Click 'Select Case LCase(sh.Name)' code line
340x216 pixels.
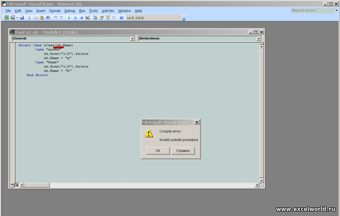45,45
